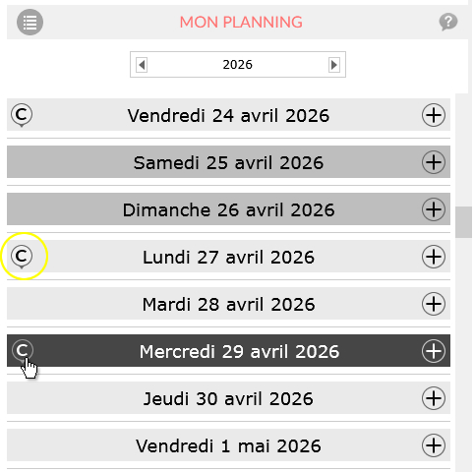Open the list menu icon beside Mon Planning
The image size is (474, 472).
tap(30, 23)
